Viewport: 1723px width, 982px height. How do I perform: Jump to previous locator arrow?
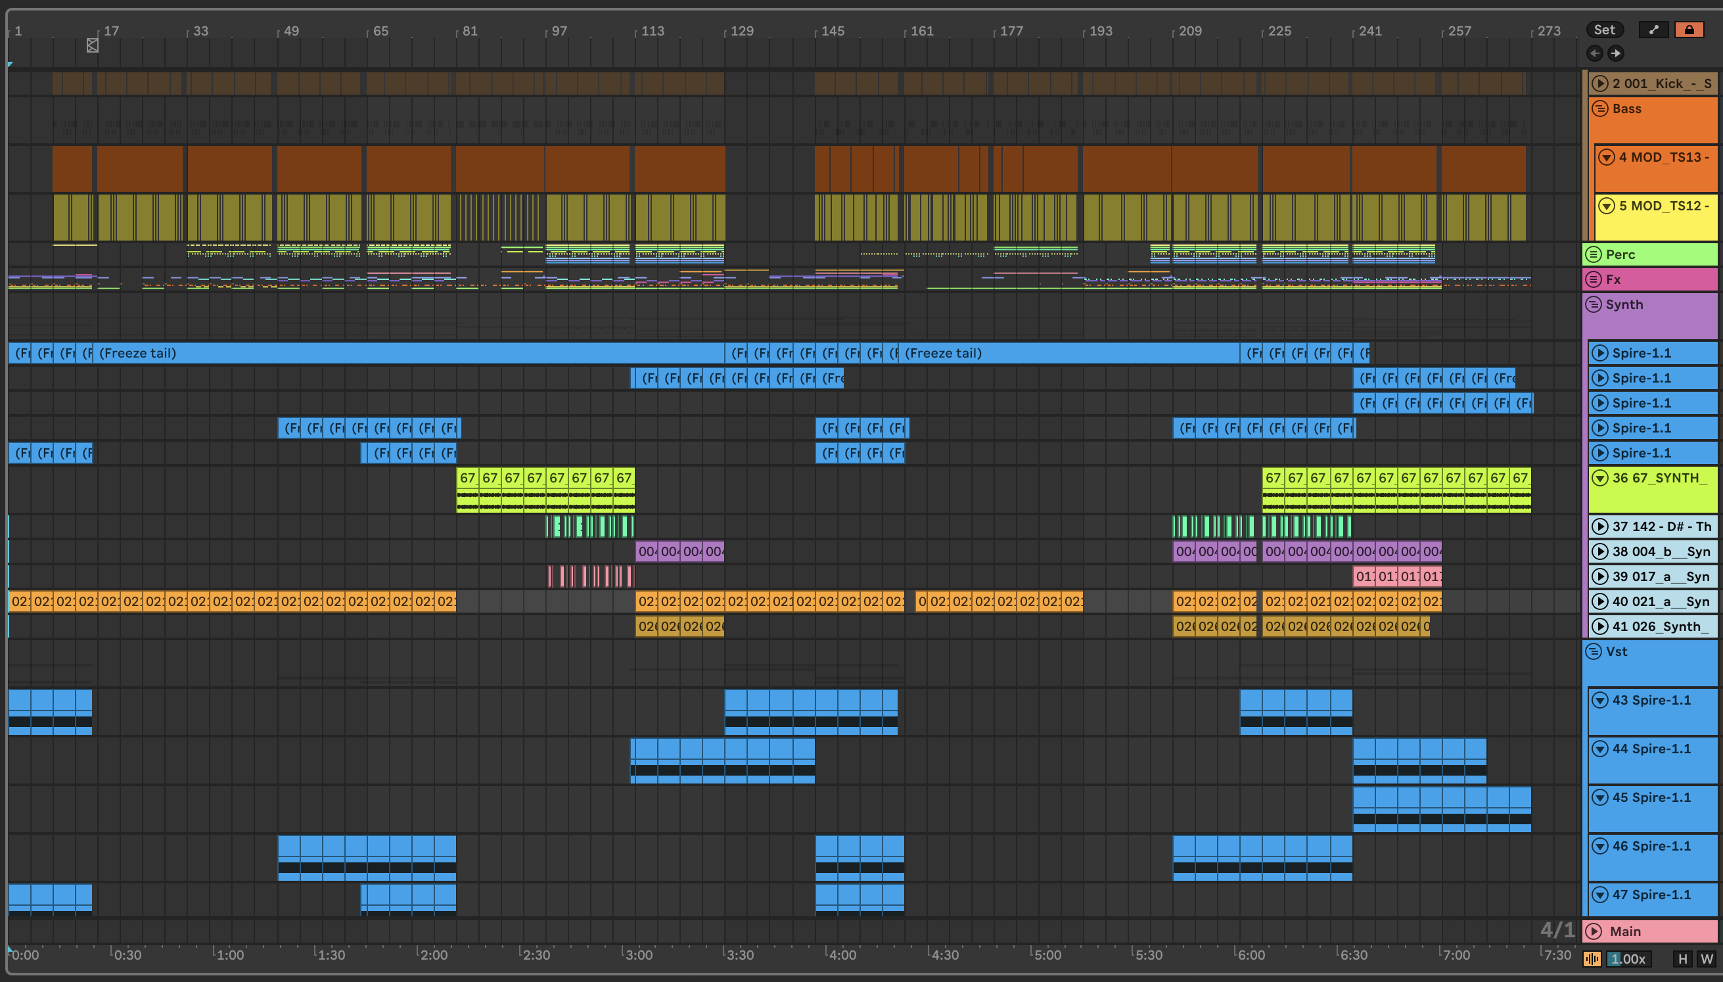click(1595, 53)
